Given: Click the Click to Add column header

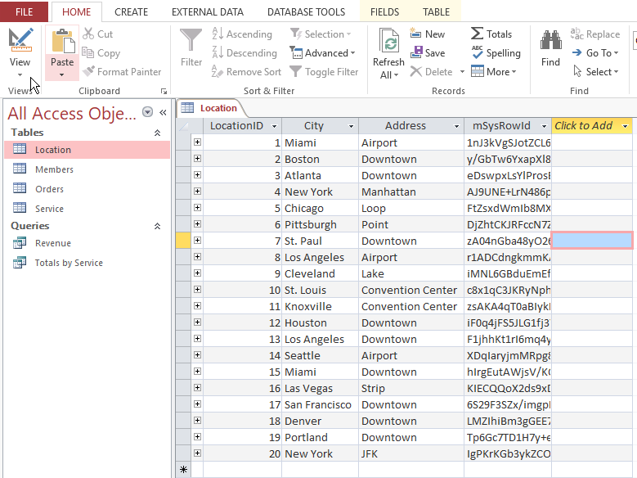Looking at the screenshot, I should click(591, 126).
